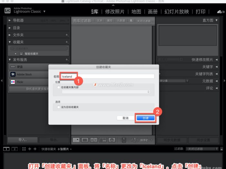Screen dimensions: 226x169
Task: Click the collections search field
Action: point(39,49)
